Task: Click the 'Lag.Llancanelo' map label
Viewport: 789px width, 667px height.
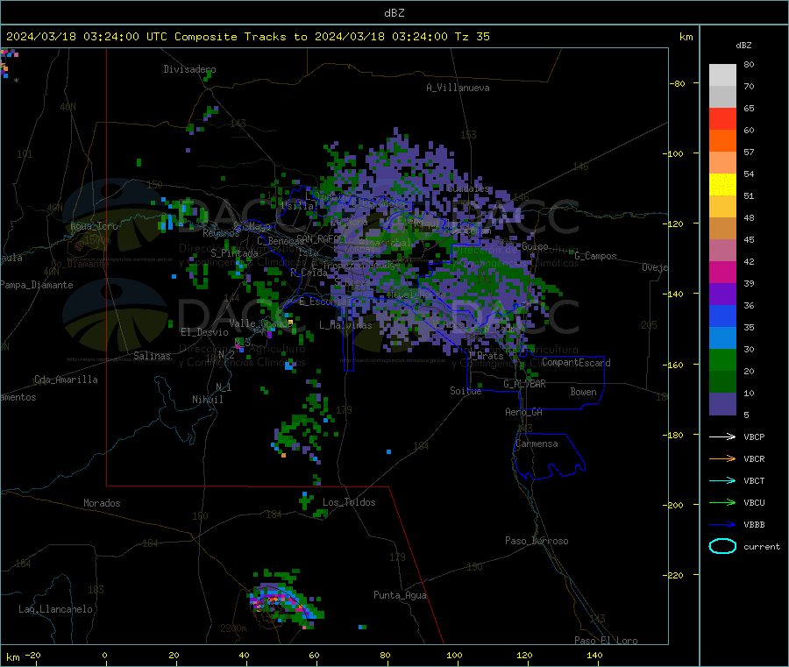Action: (55, 610)
